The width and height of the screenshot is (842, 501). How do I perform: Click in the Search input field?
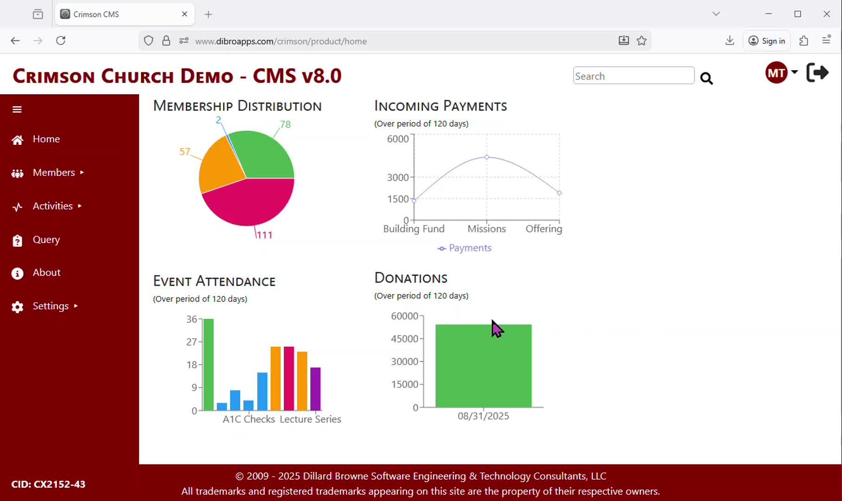tap(633, 76)
